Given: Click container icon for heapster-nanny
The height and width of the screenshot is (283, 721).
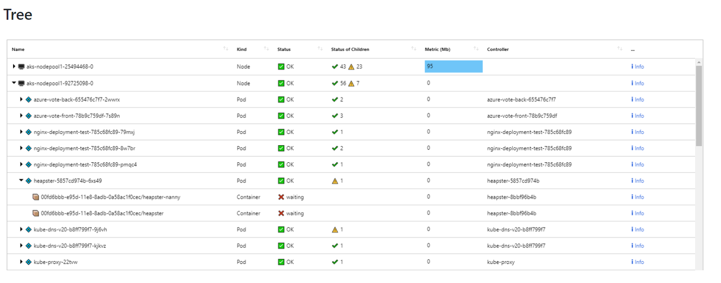Looking at the screenshot, I should [36, 197].
